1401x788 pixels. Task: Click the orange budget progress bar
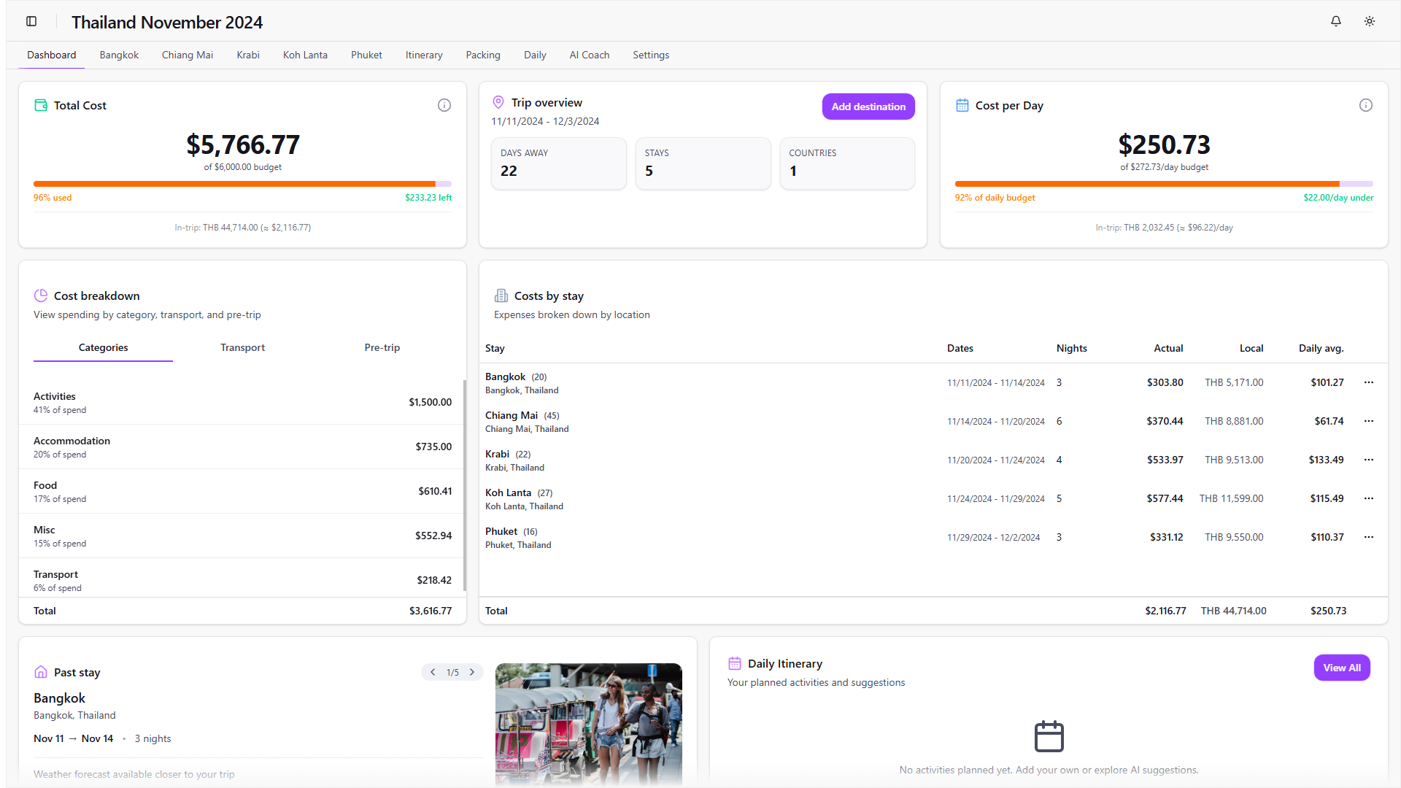point(242,184)
